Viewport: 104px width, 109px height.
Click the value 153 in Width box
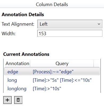click(x=43, y=34)
